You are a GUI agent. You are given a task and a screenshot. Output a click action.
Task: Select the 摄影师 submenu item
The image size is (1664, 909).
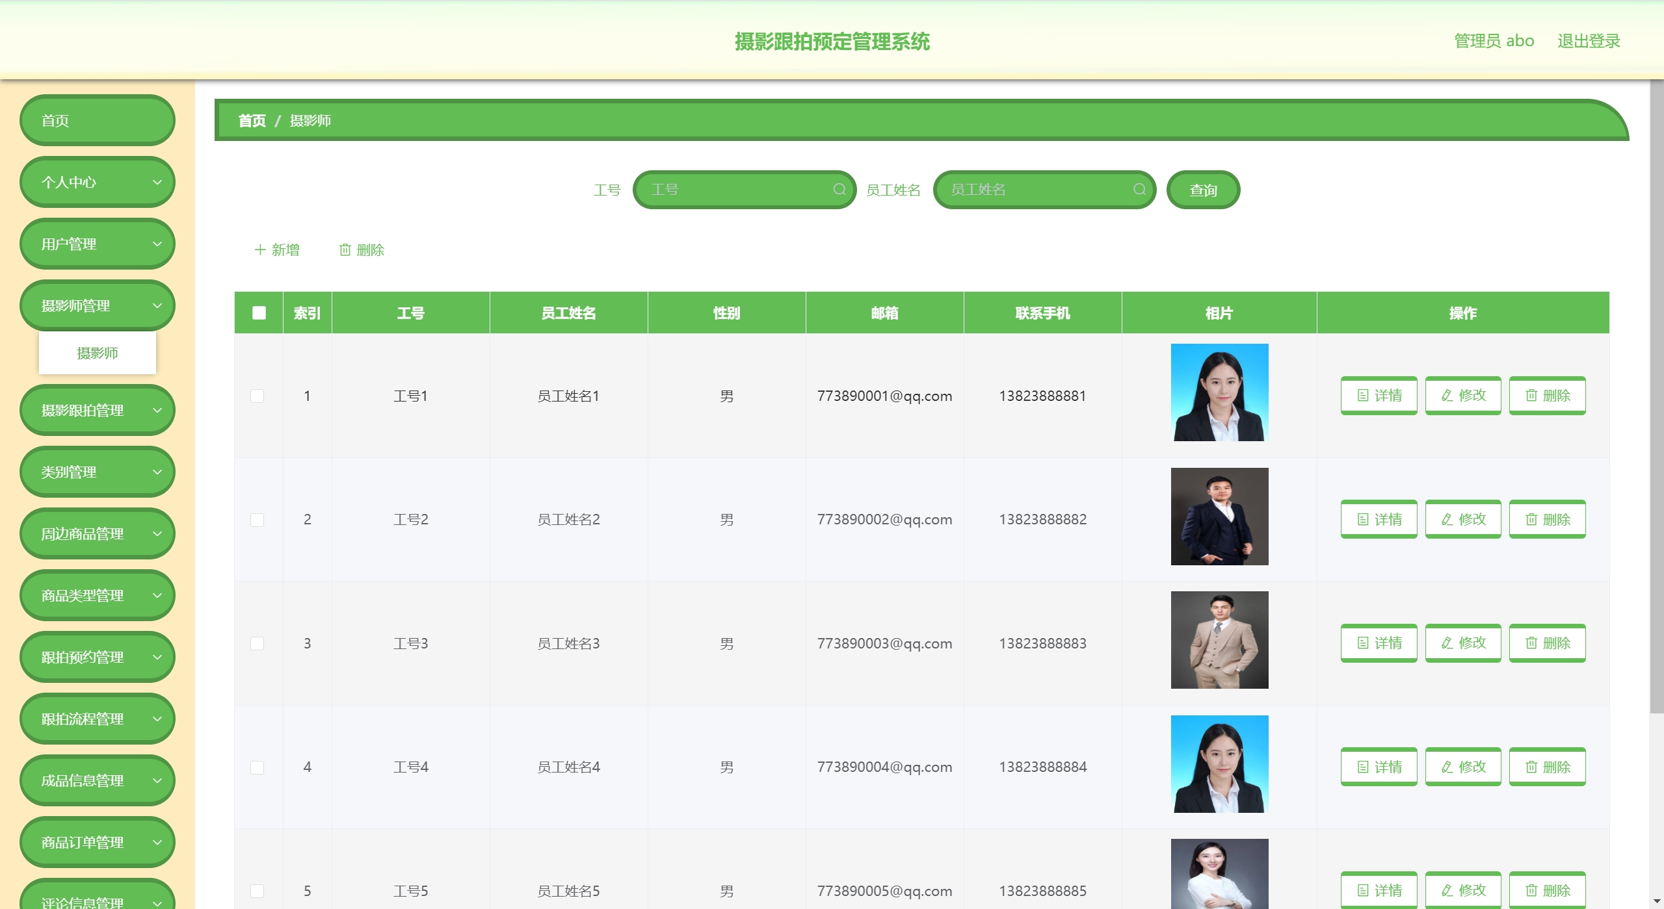(x=98, y=353)
